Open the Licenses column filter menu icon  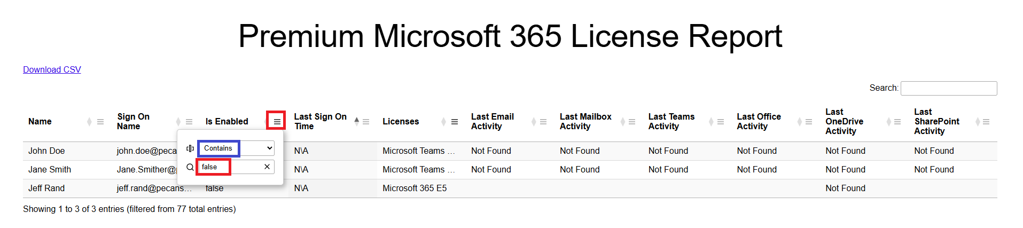click(x=455, y=122)
